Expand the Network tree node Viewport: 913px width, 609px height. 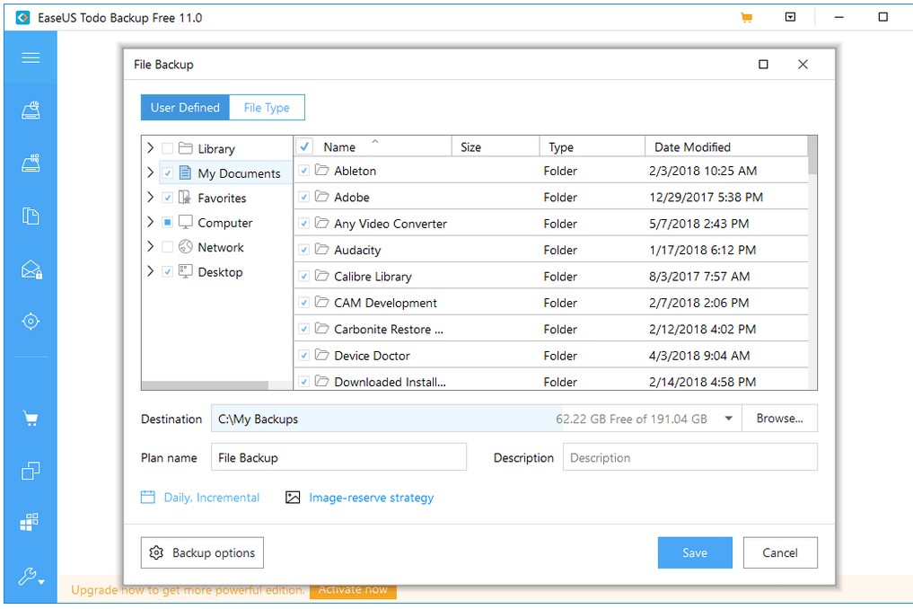(150, 246)
